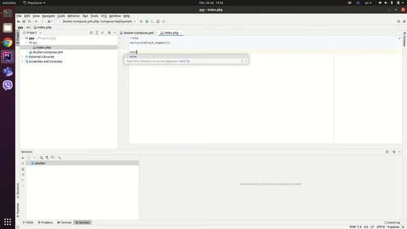Click Filter icon in Services
Viewport: 407px width, 229px height.
[x=47, y=158]
